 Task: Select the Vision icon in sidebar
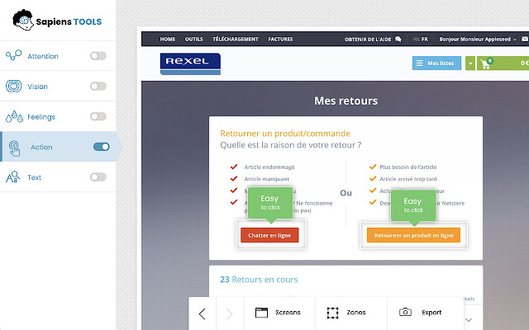[x=14, y=86]
